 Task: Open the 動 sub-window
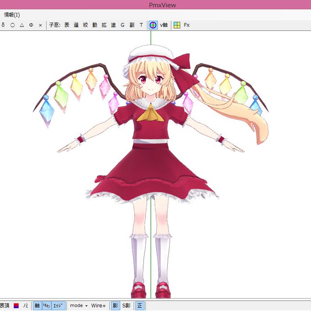95,25
